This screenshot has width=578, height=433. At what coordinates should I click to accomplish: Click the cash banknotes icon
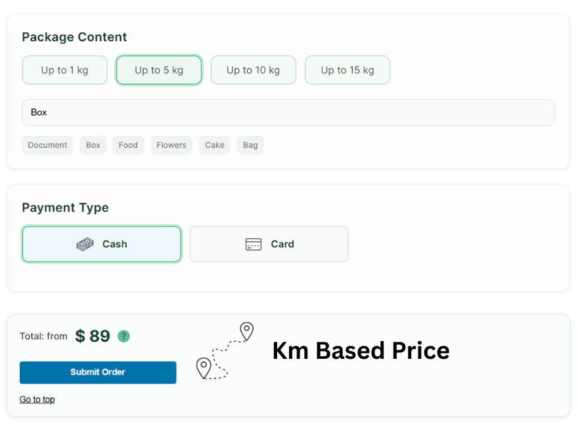tap(85, 244)
